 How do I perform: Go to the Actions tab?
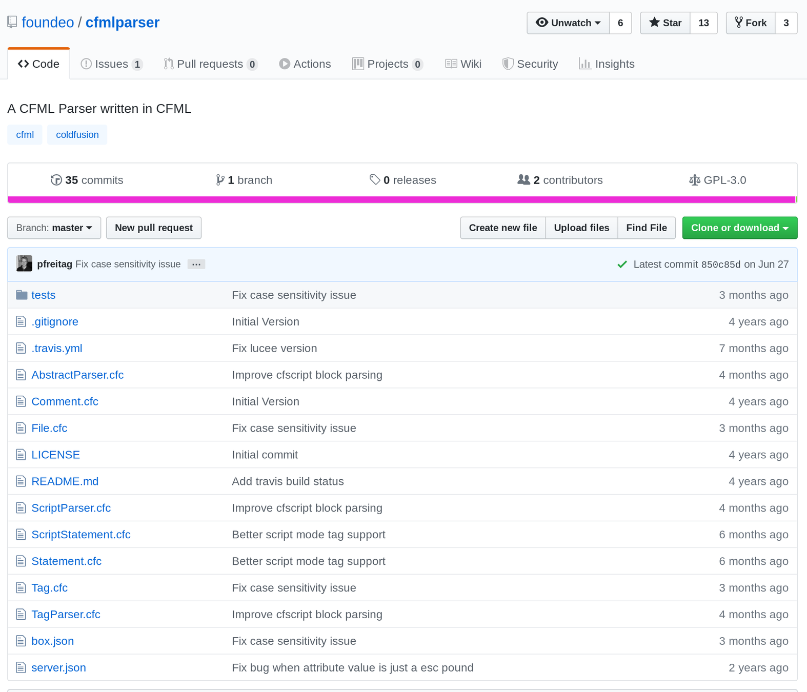305,64
